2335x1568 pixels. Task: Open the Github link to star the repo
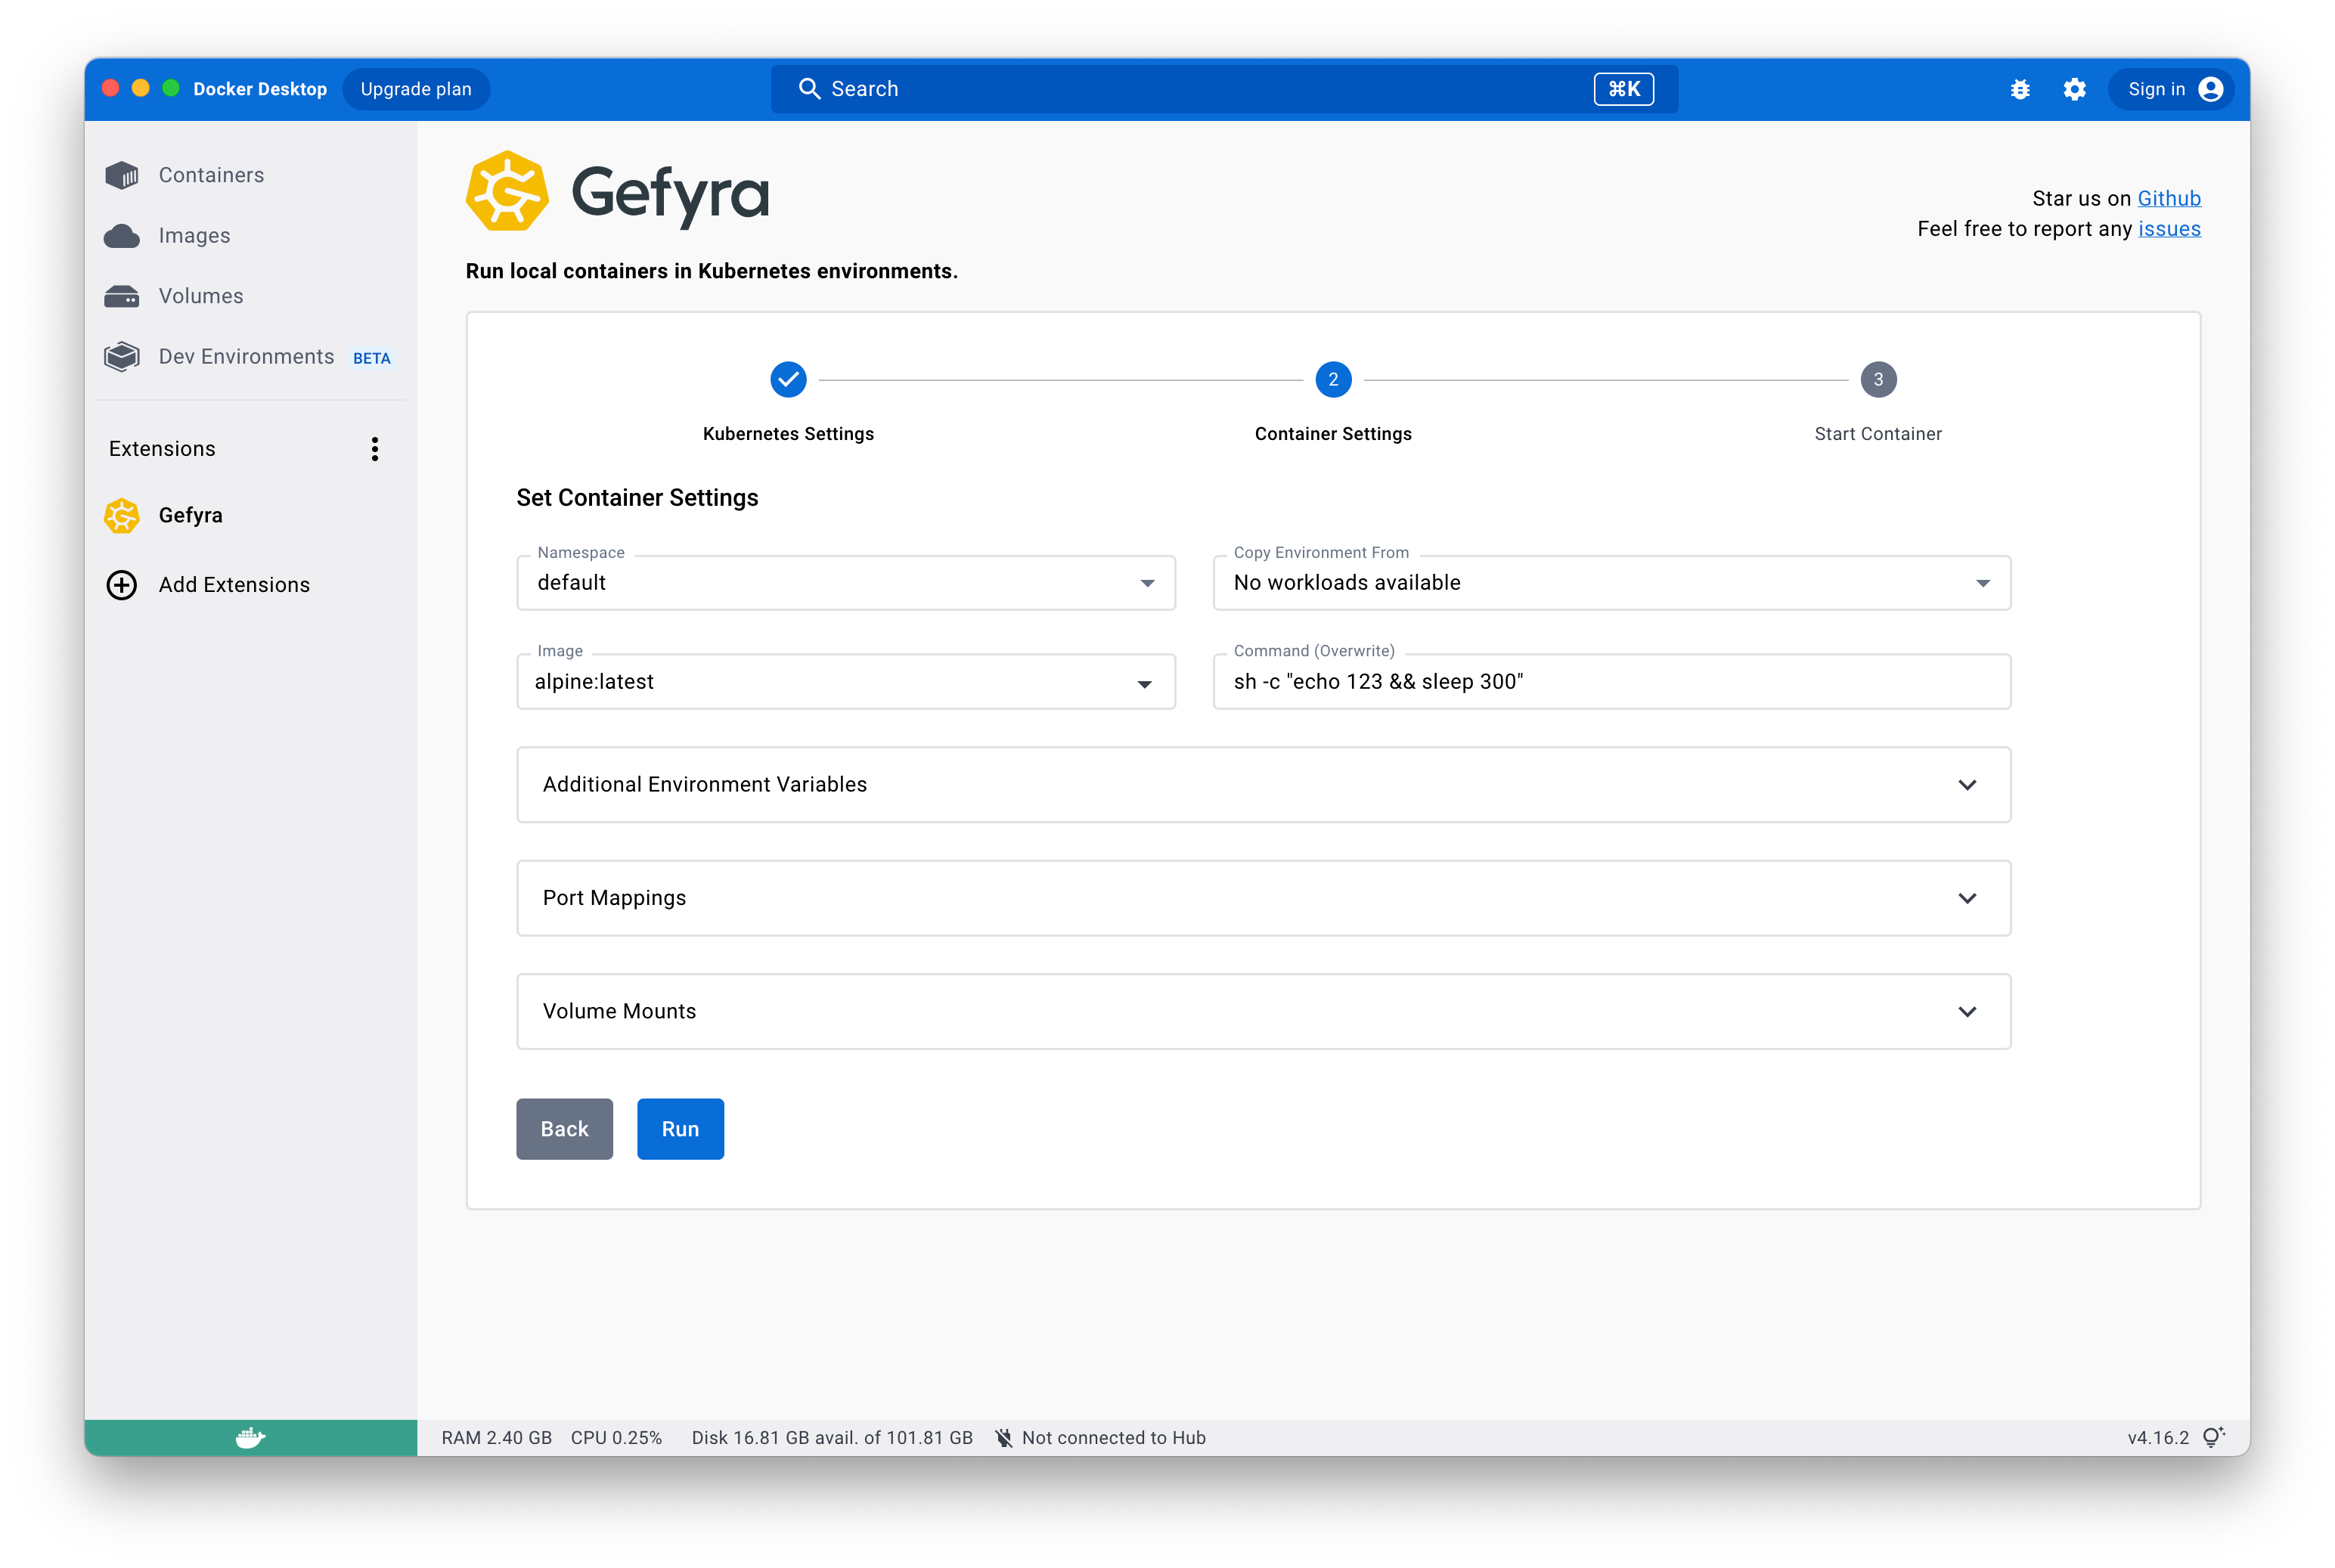2168,198
